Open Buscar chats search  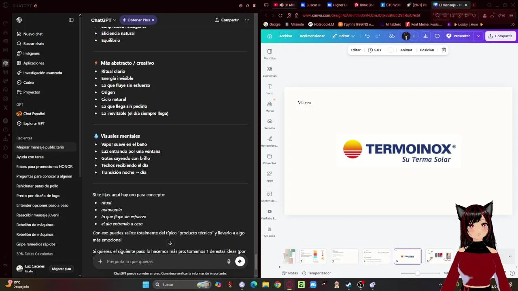33,44
